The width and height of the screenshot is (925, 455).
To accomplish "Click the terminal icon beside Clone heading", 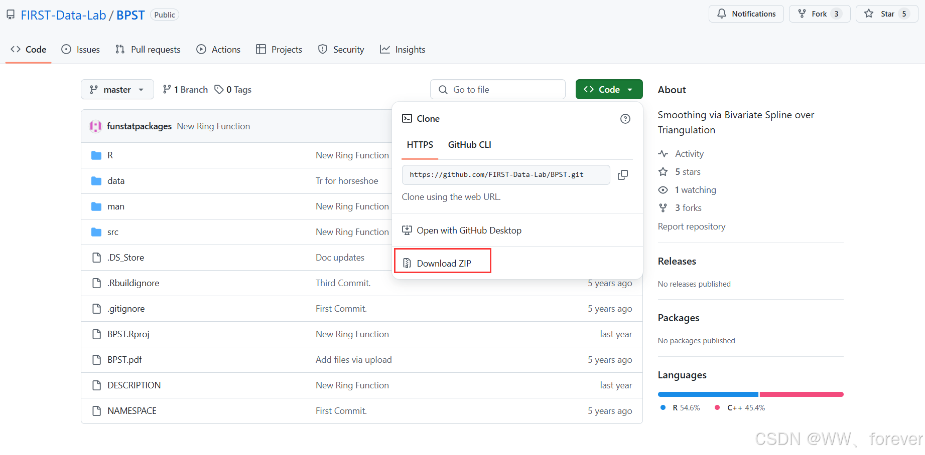I will click(x=407, y=119).
